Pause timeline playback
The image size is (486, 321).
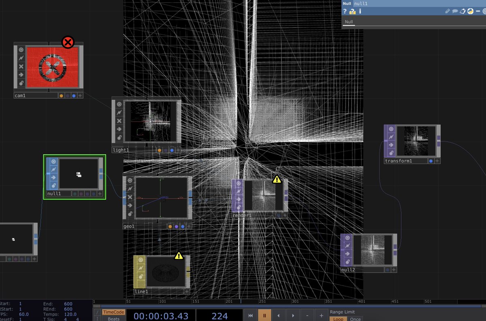coord(264,315)
